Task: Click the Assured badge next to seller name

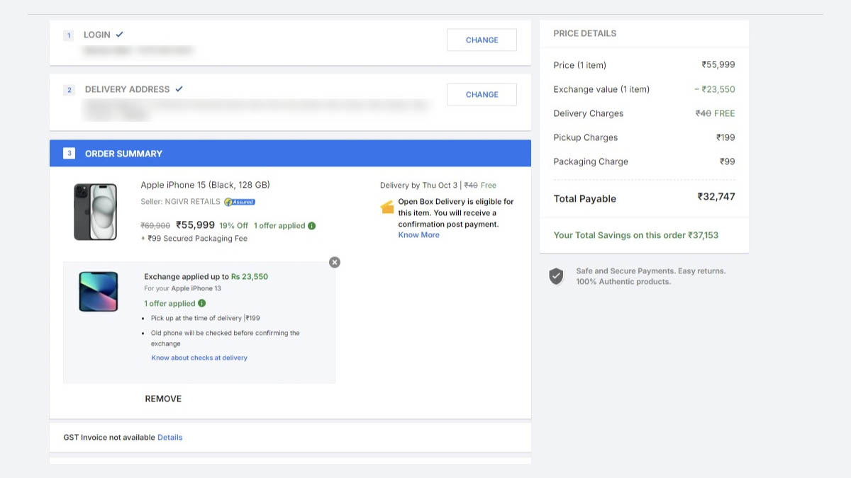Action: [240, 202]
